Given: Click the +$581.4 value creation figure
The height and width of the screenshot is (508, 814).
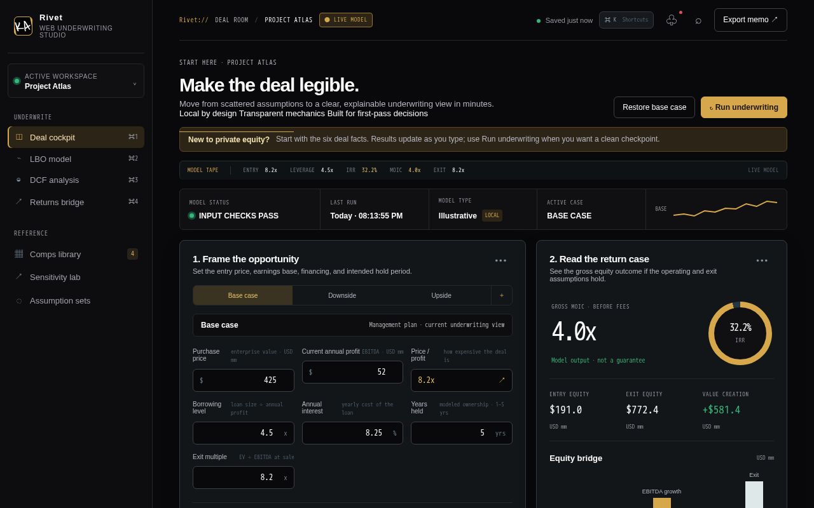Looking at the screenshot, I should coord(721,410).
